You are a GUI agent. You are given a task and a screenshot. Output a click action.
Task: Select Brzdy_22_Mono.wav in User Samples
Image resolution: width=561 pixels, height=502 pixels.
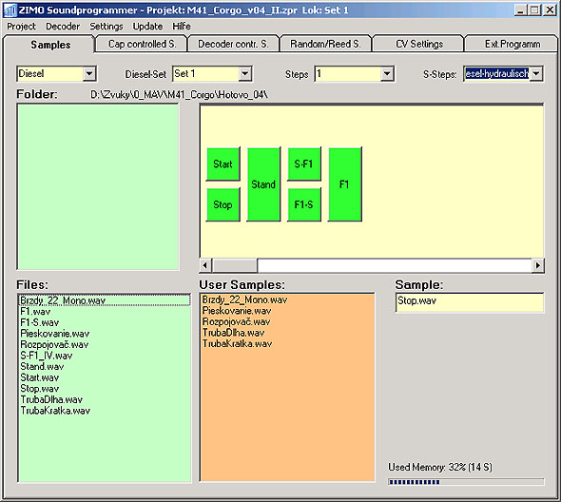click(x=287, y=299)
